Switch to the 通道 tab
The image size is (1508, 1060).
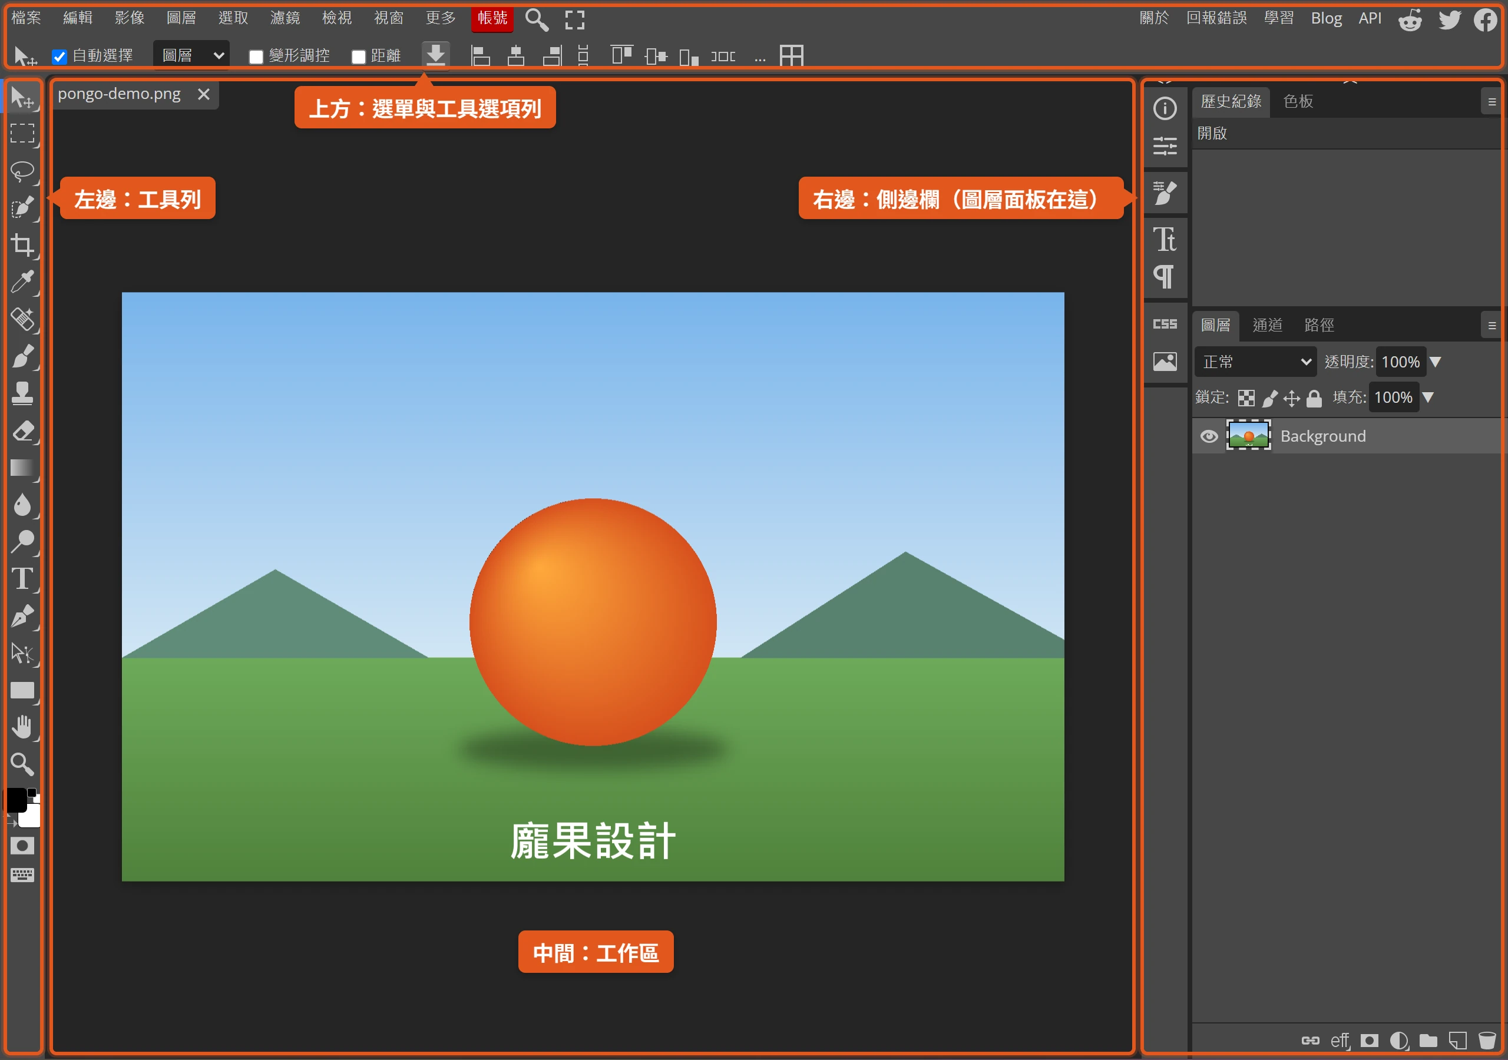click(x=1267, y=325)
